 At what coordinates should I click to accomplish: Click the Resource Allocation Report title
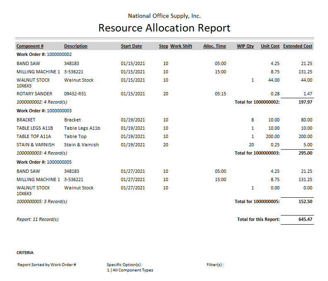coord(164,28)
